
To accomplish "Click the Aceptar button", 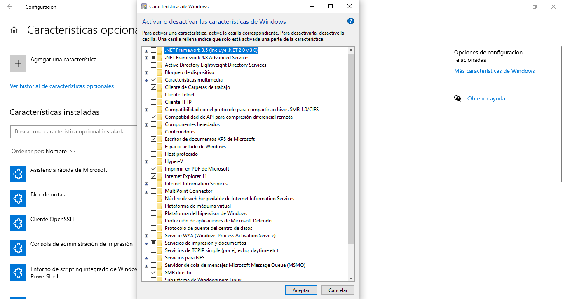I will click(301, 290).
